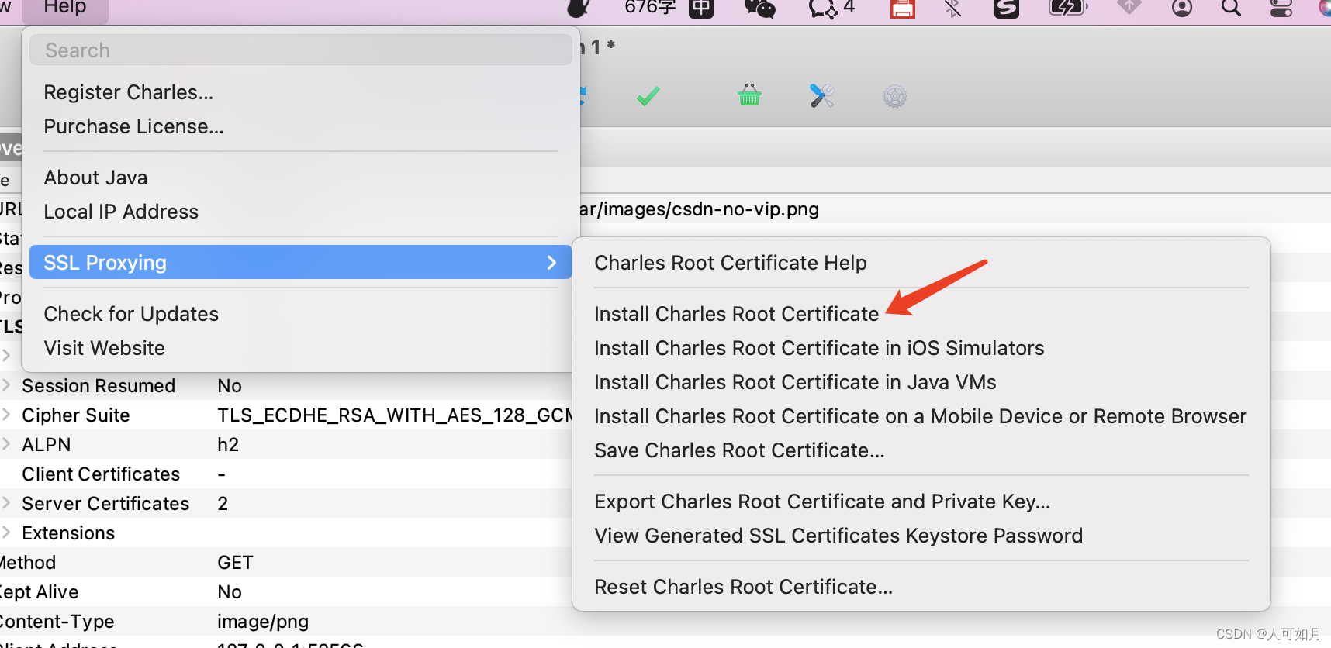Image resolution: width=1331 pixels, height=648 pixels.
Task: Click the TLS_ECDHE_RSA_WITH_AES_128_GCM cipher value
Action: tap(395, 415)
